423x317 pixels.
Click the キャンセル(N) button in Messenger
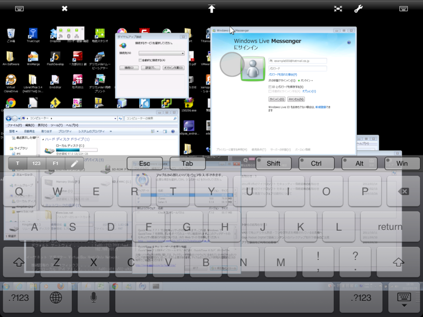[x=296, y=99]
